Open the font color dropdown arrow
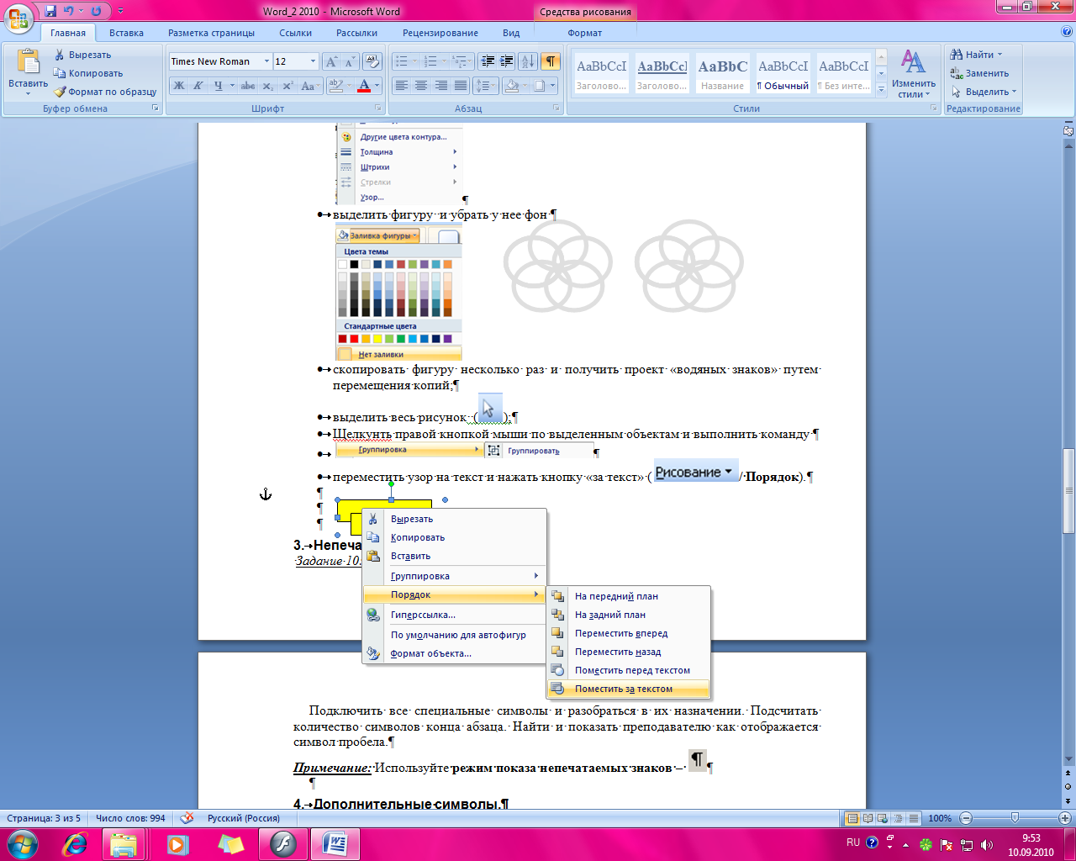The image size is (1076, 861). 377,86
